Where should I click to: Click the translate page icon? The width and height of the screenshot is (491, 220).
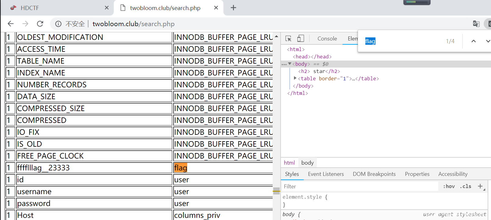[476, 24]
